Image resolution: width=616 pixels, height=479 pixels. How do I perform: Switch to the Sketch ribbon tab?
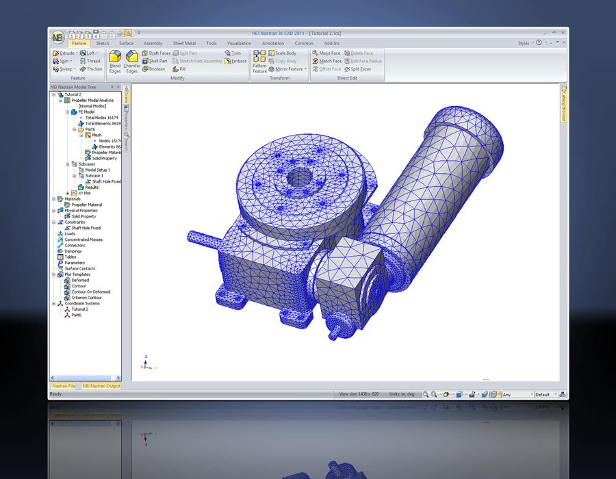tap(103, 43)
